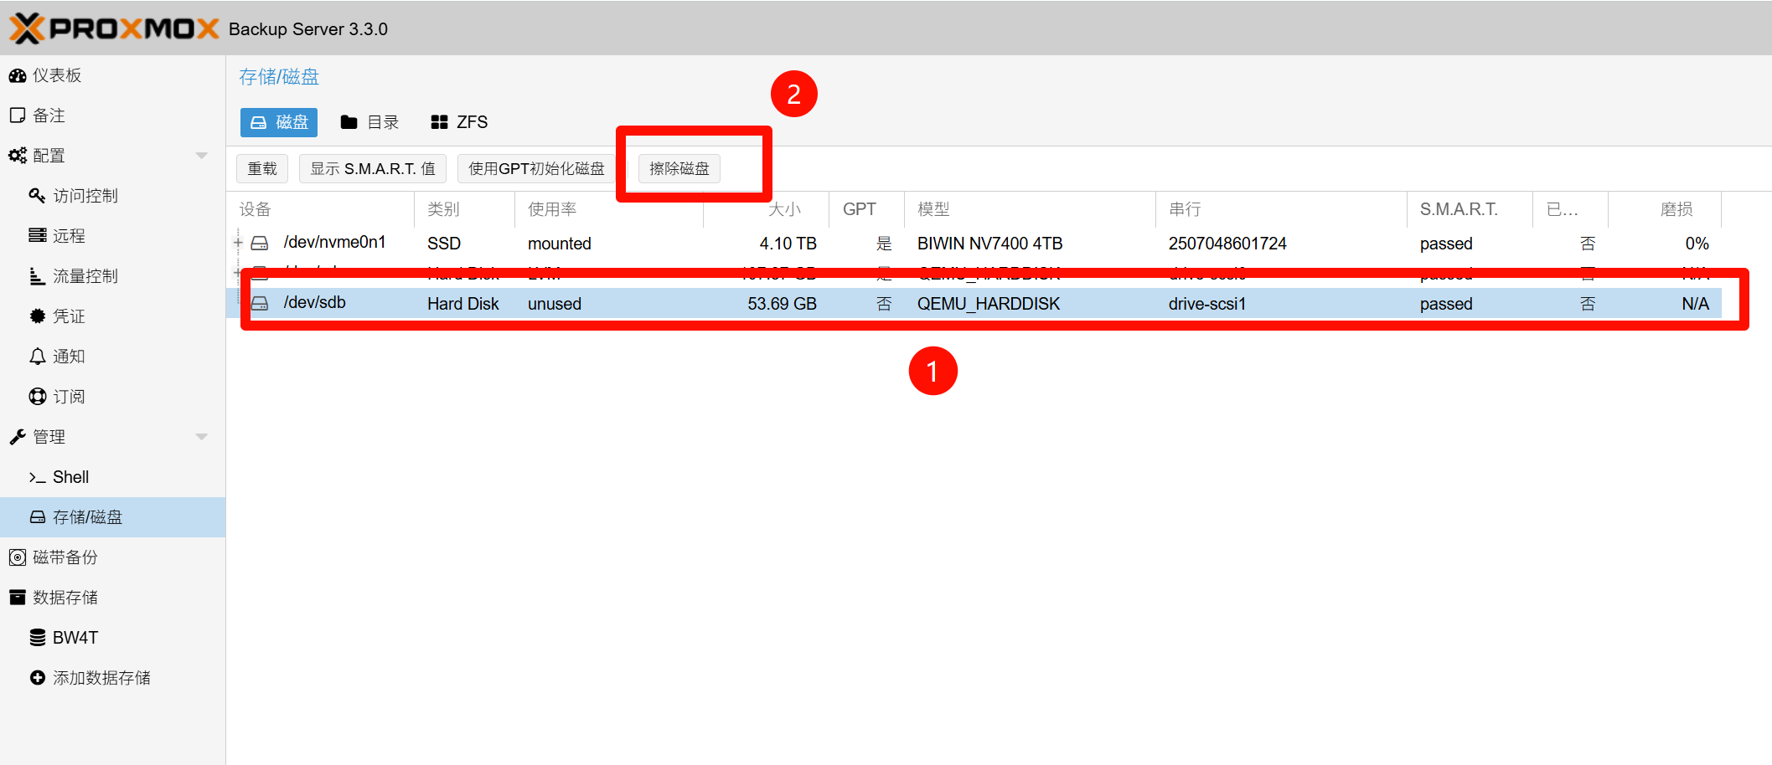The image size is (1772, 765).
Task: Open the Shell terminal entry
Action: (x=70, y=477)
